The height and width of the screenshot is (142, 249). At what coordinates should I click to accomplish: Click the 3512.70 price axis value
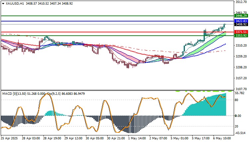tap(241, 2)
